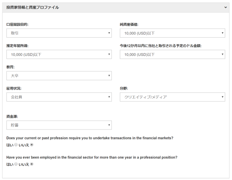
Task: Click the arrow on the 教育 select box
Action: pyautogui.click(x=109, y=76)
